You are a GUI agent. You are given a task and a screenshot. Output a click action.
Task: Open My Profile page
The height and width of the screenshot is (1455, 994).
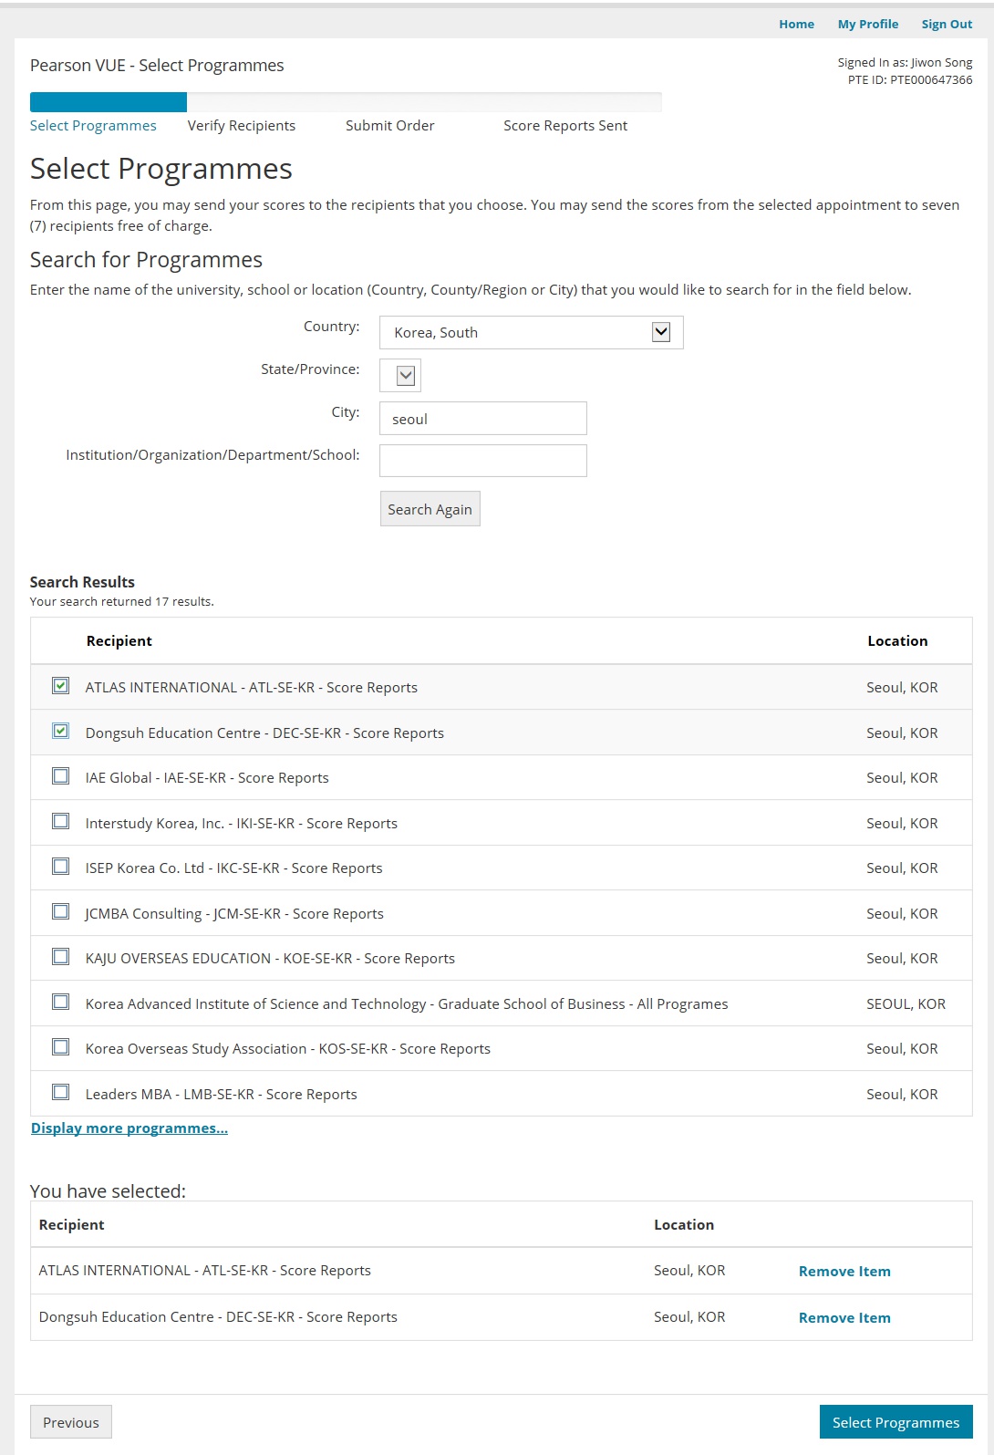point(867,25)
